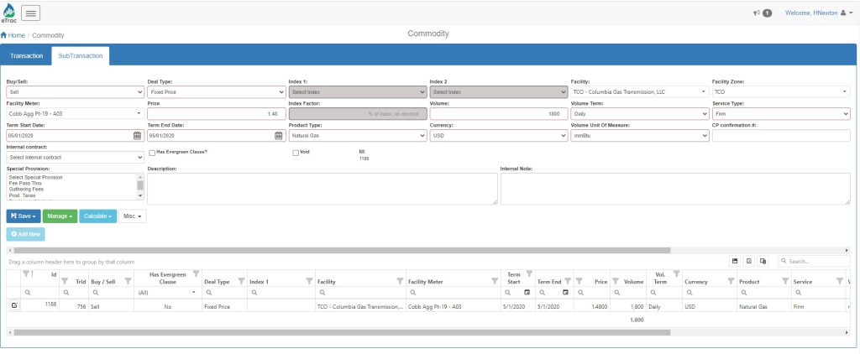Click the eTrac logo
The height and width of the screenshot is (354, 860).
[x=8, y=13]
